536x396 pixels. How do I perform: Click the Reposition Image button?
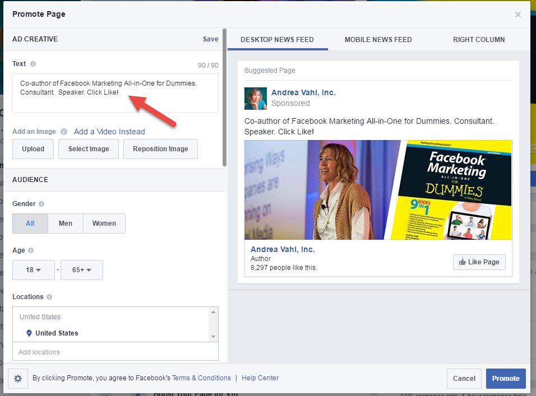point(160,149)
